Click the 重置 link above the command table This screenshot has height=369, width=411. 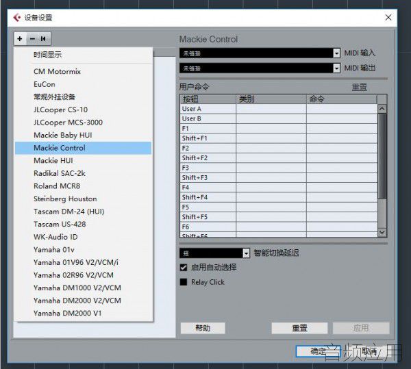(359, 87)
